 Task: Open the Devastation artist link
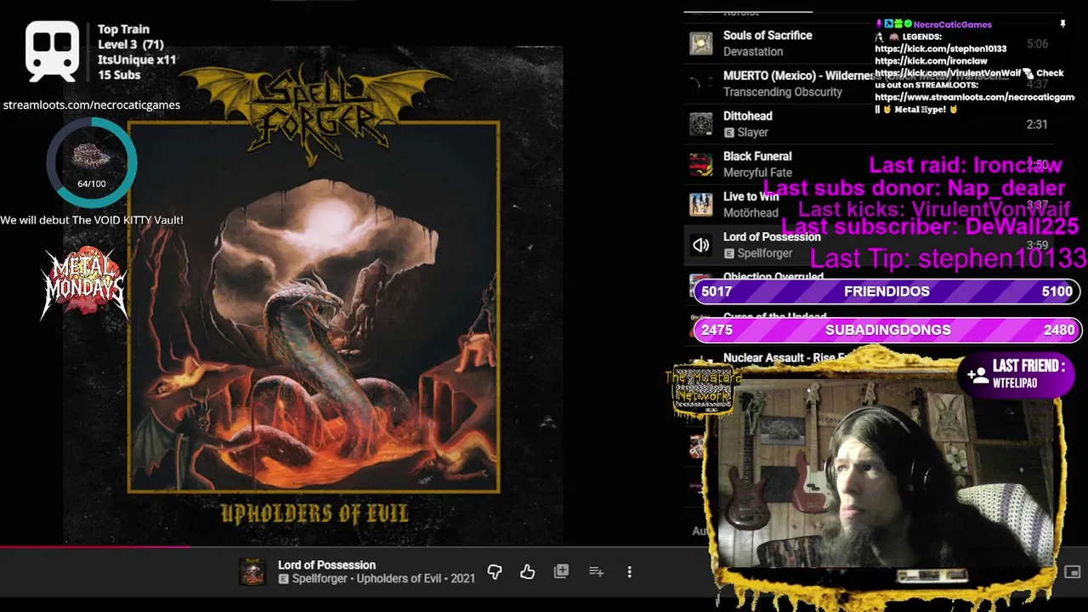pyautogui.click(x=753, y=52)
